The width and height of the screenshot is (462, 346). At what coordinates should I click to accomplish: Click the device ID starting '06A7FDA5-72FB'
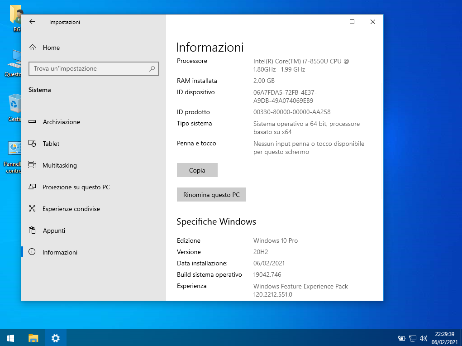pyautogui.click(x=285, y=97)
